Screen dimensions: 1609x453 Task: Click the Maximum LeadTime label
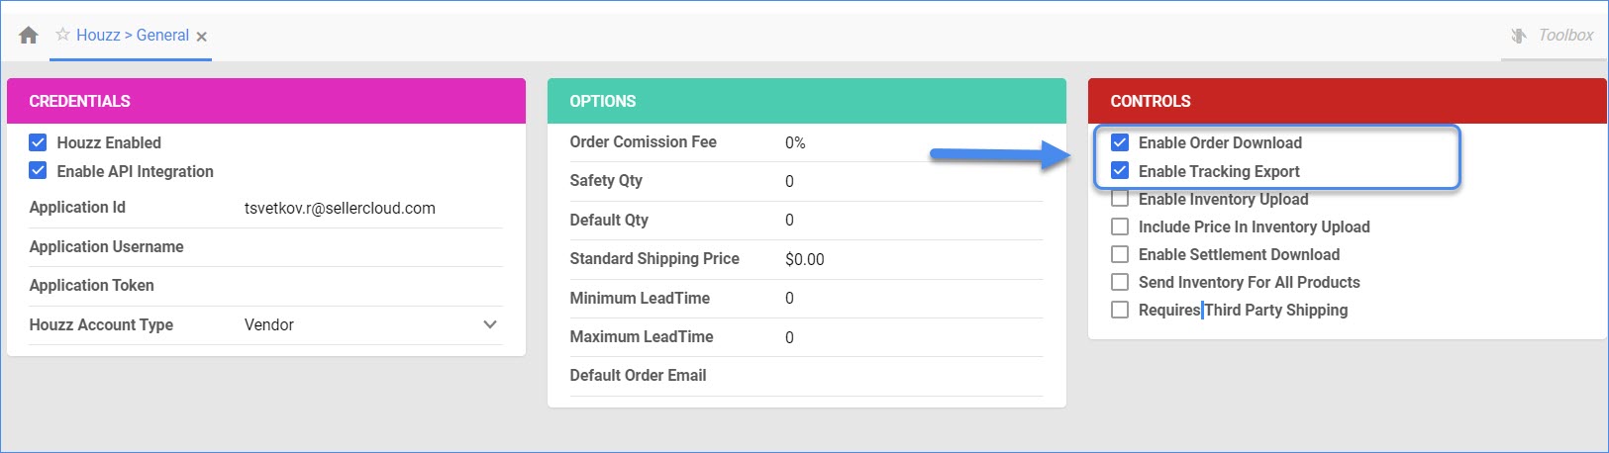(x=642, y=336)
